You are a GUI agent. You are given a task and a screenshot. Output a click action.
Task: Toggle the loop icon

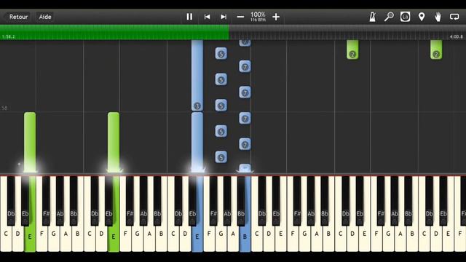[x=454, y=17]
